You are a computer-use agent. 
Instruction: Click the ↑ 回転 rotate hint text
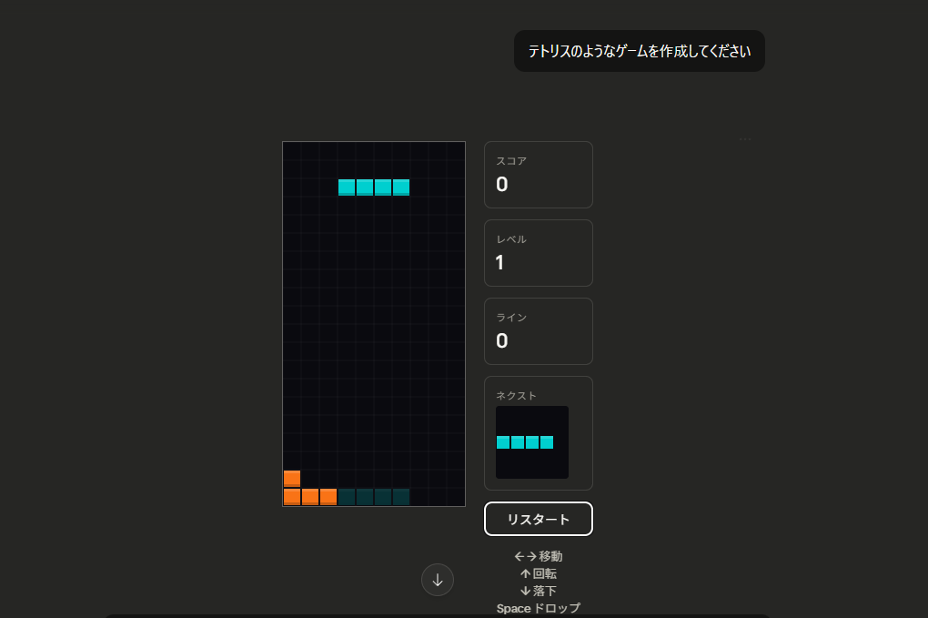tap(539, 573)
